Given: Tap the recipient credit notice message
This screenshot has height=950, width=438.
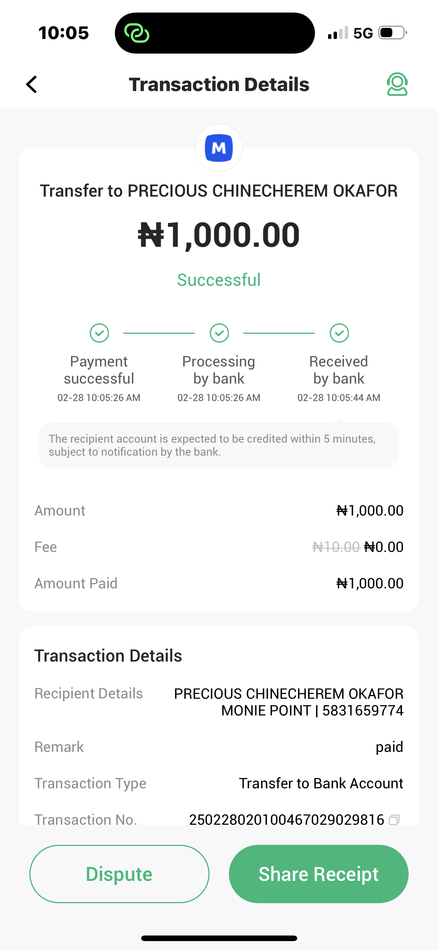Looking at the screenshot, I should pos(219,445).
